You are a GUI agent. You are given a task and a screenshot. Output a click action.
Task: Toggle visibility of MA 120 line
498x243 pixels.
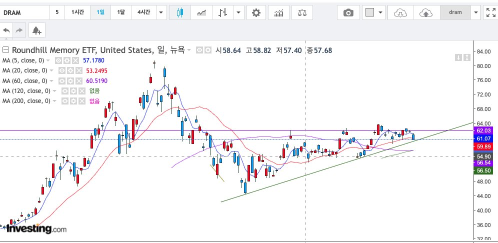coord(65,91)
